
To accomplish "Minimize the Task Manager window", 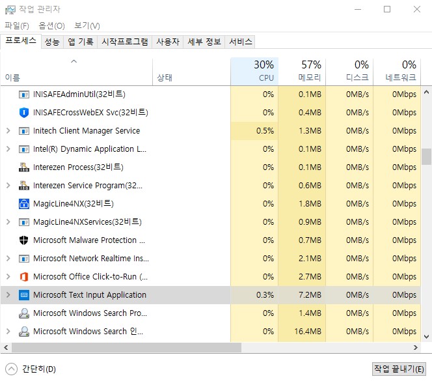I will point(358,9).
